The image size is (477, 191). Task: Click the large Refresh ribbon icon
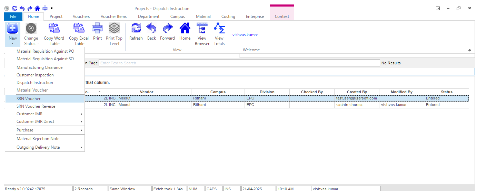pyautogui.click(x=136, y=32)
